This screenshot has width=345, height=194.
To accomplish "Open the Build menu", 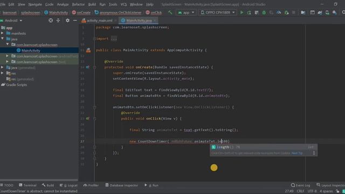I will click(x=92, y=4).
